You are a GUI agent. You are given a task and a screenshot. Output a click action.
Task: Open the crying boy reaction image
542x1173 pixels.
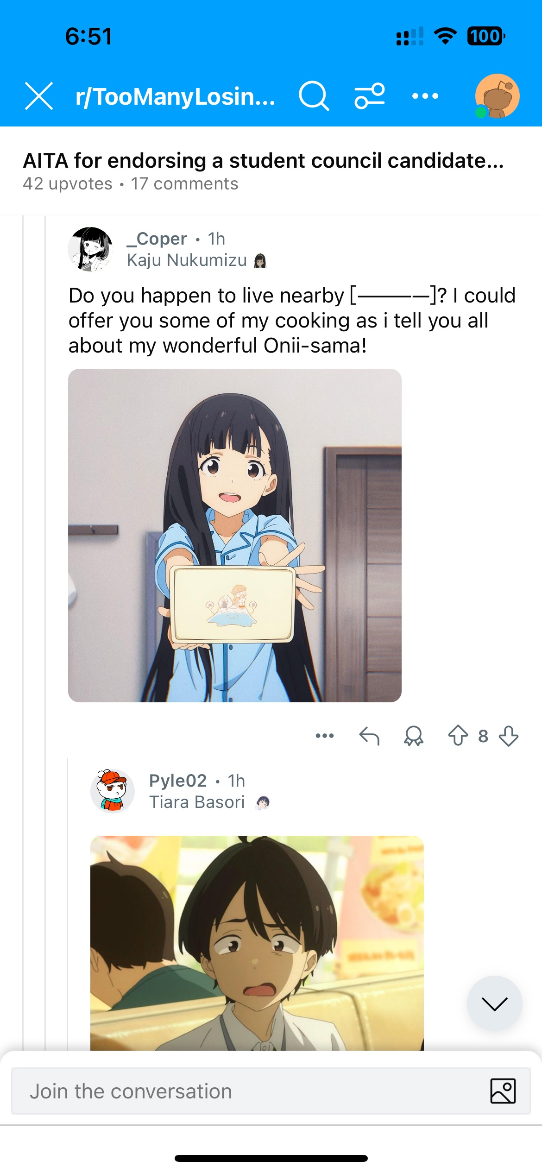257,943
